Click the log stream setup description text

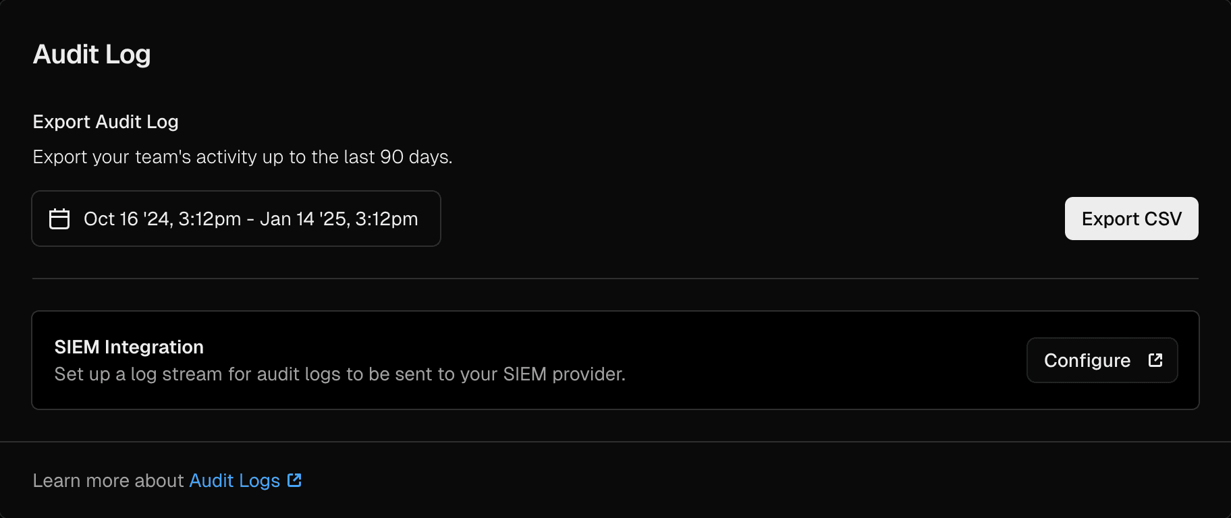coord(339,374)
